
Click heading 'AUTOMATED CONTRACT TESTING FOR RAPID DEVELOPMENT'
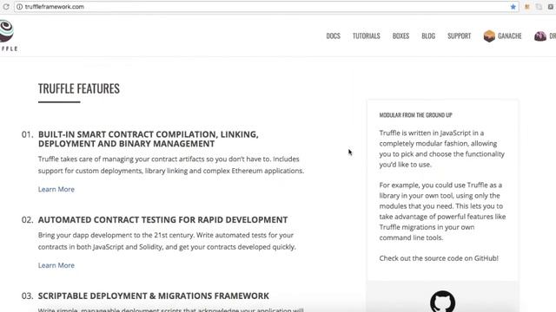point(162,219)
